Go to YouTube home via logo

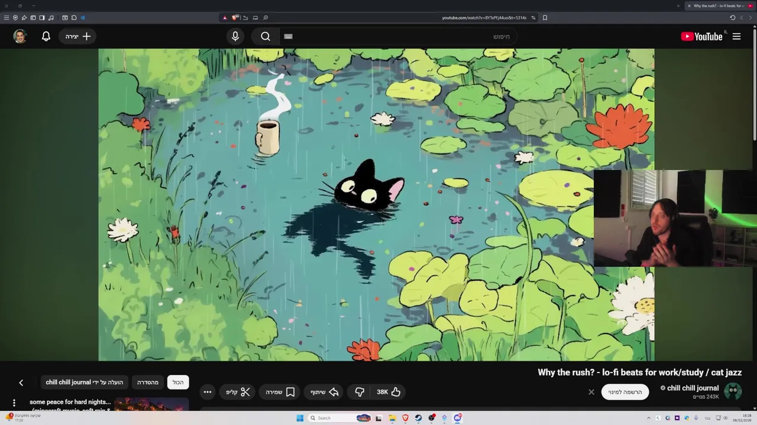[x=701, y=37]
